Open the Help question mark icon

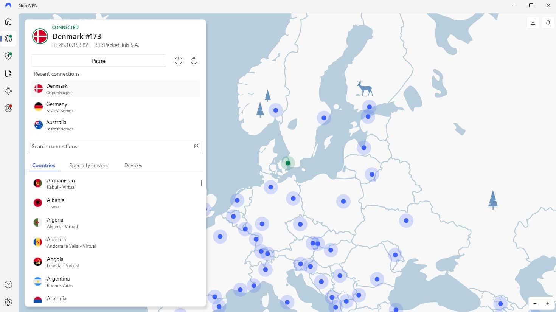point(8,284)
